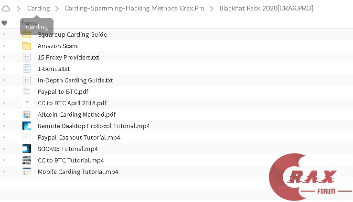Open the CC to BTC Tutorial.mp4 file name
353x202 pixels.
(71, 160)
